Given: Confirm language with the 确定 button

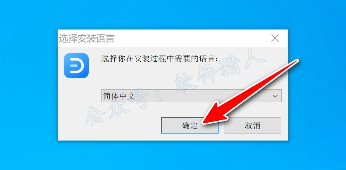Looking at the screenshot, I should (x=190, y=125).
